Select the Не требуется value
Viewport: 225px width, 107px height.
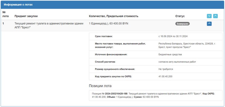(x=166, y=69)
